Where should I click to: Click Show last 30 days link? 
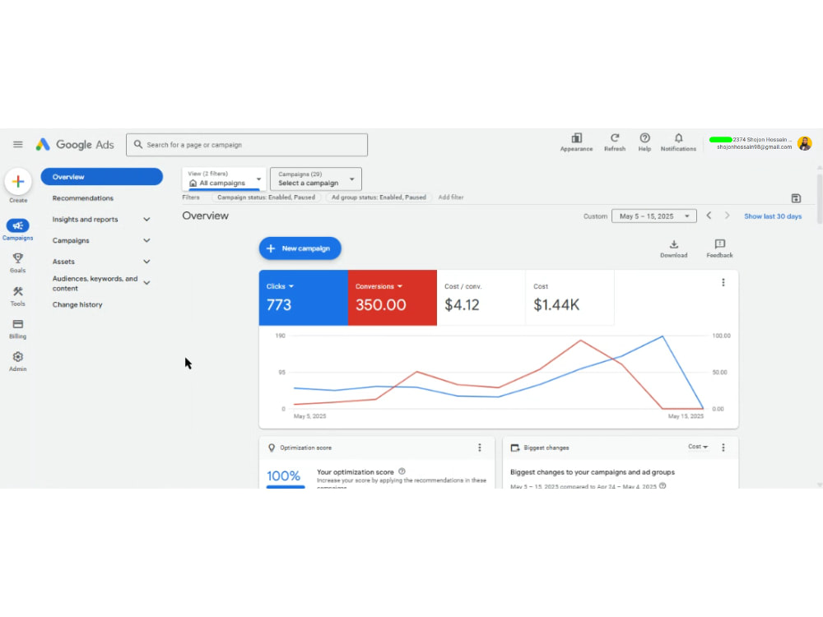tap(773, 216)
